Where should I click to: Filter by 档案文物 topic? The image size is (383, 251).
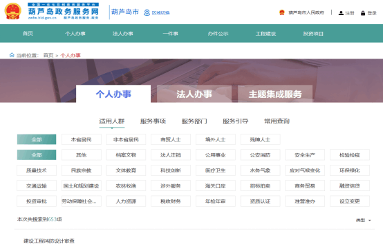(126, 154)
